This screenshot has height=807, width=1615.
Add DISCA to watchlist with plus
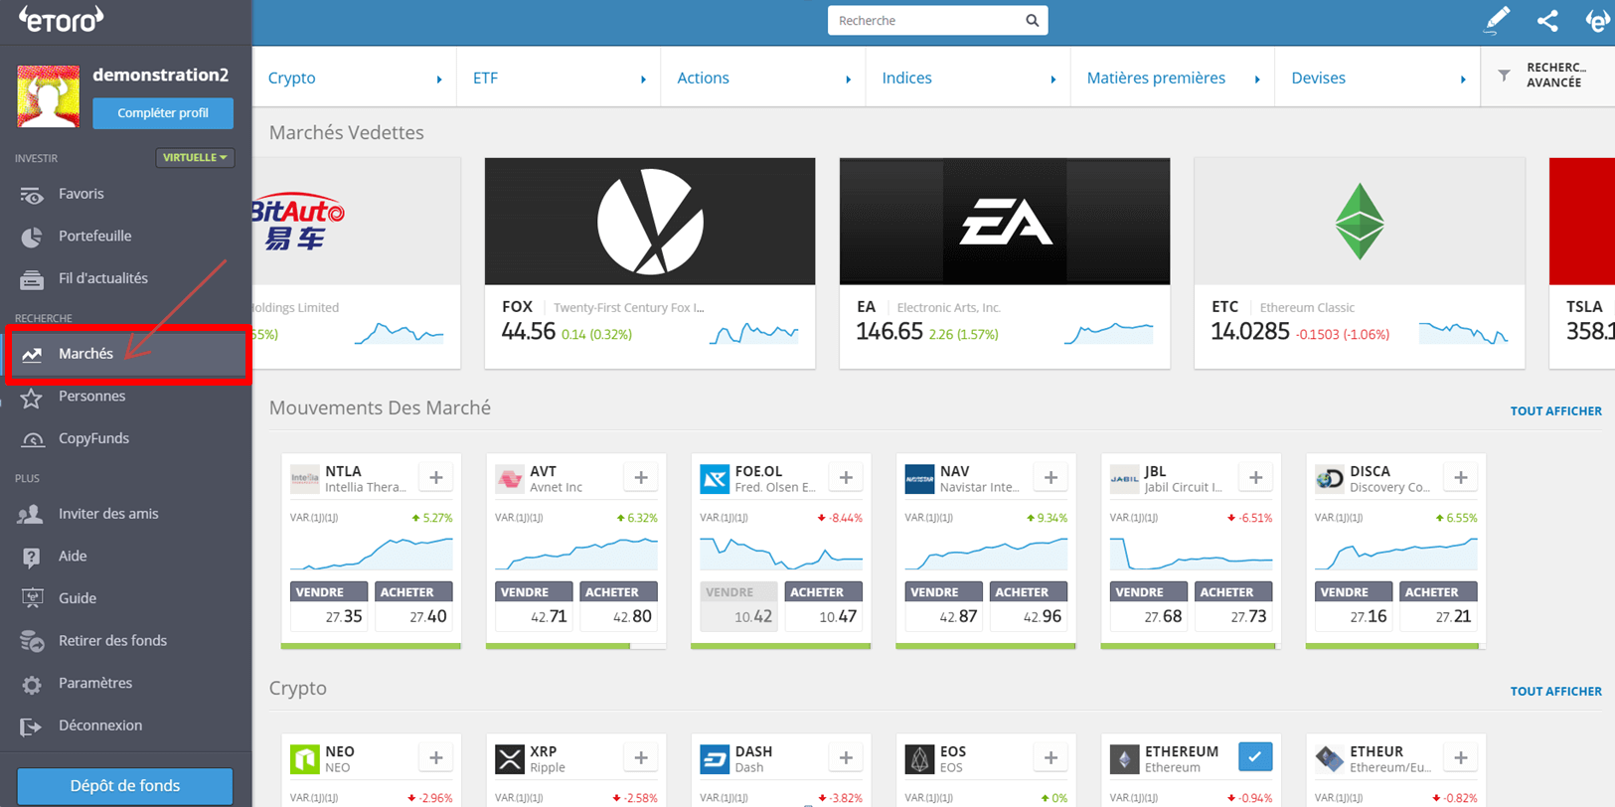coord(1460,478)
